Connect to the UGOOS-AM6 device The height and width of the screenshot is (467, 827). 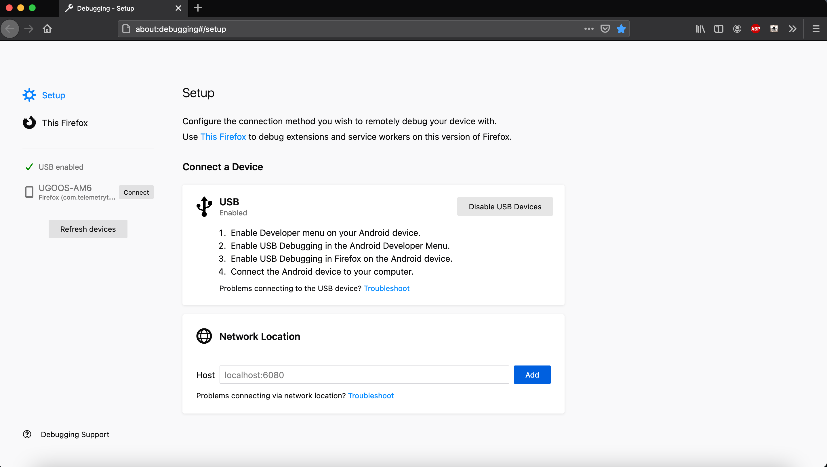click(x=136, y=192)
